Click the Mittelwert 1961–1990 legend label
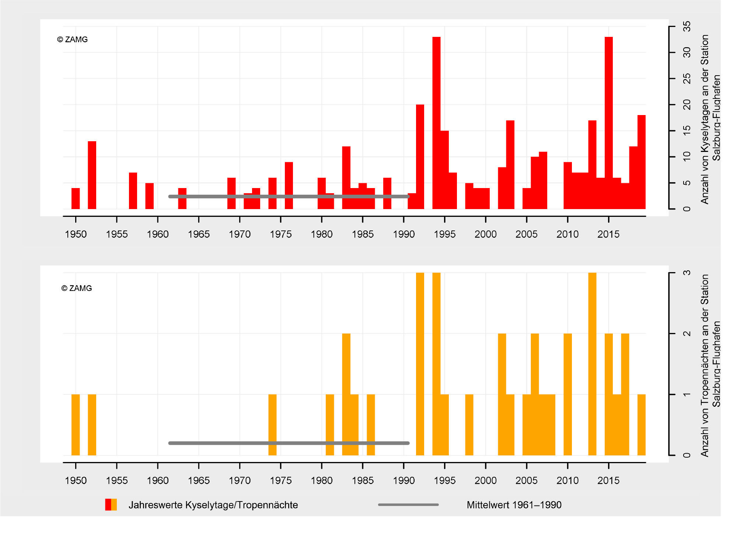This screenshot has height=538, width=744. pyautogui.click(x=514, y=505)
